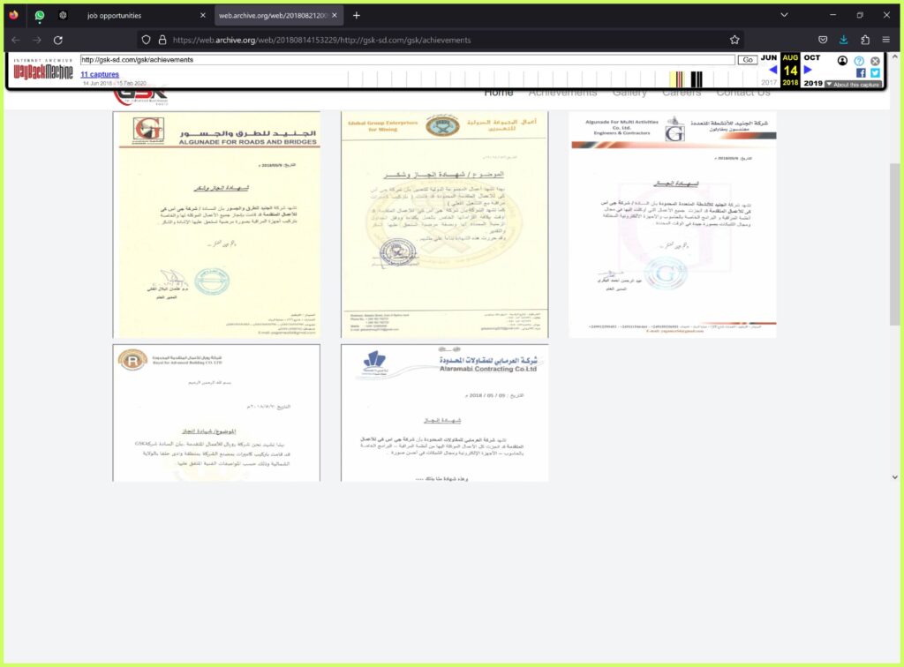
Task: Expand About this capture
Action: click(854, 85)
